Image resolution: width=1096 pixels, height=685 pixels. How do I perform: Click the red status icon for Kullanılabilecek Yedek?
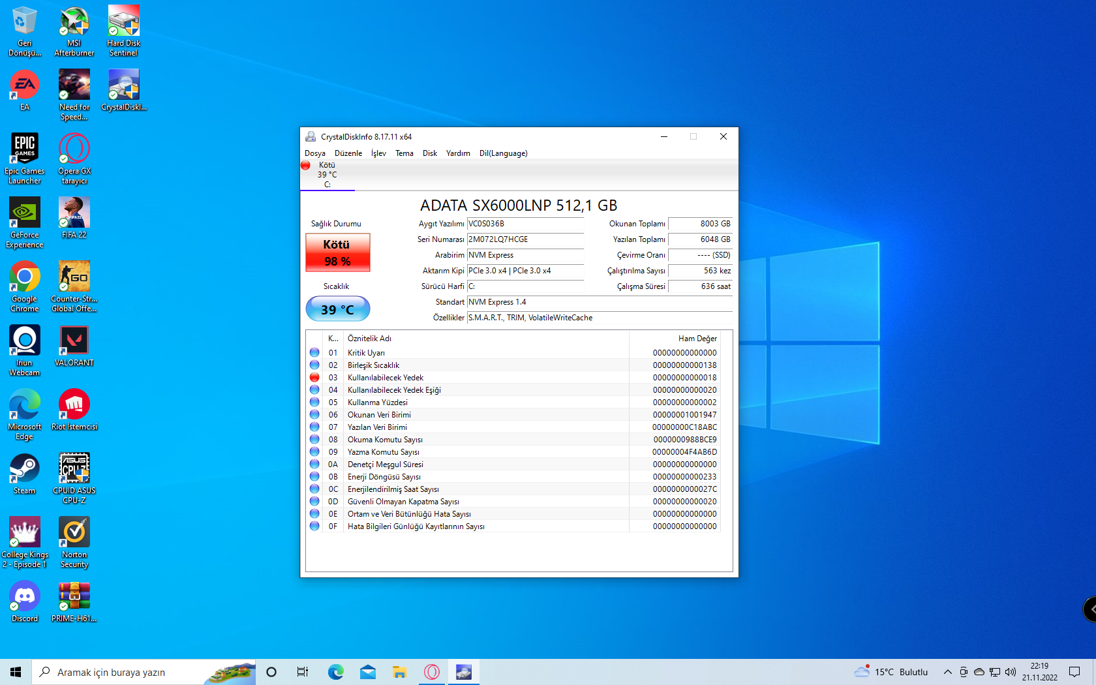pyautogui.click(x=314, y=378)
